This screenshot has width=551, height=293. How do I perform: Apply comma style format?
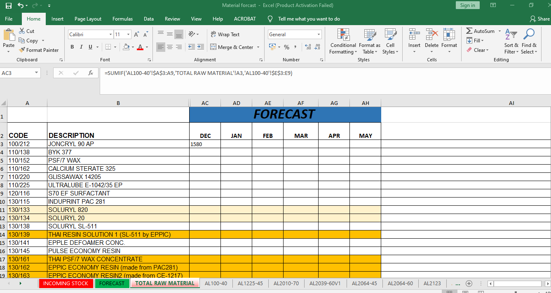click(x=296, y=47)
